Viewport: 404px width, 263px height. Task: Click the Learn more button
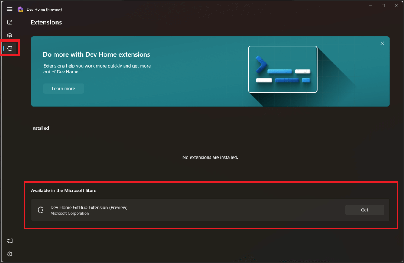[63, 88]
